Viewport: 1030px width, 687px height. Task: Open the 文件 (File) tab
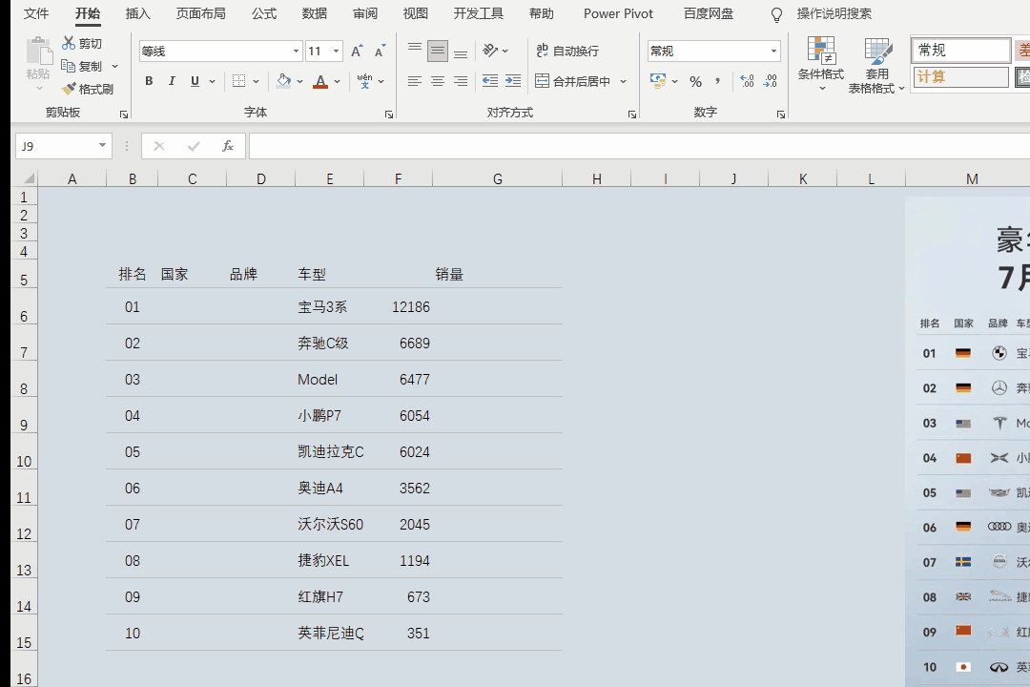click(x=36, y=13)
